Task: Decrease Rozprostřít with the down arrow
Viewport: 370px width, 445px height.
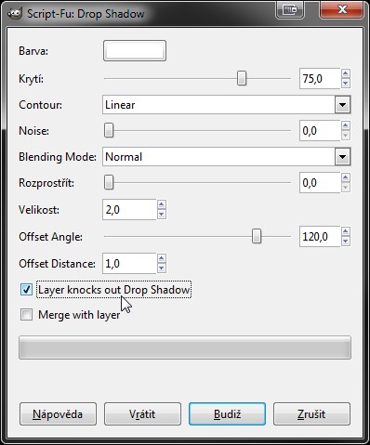Action: pyautogui.click(x=346, y=188)
